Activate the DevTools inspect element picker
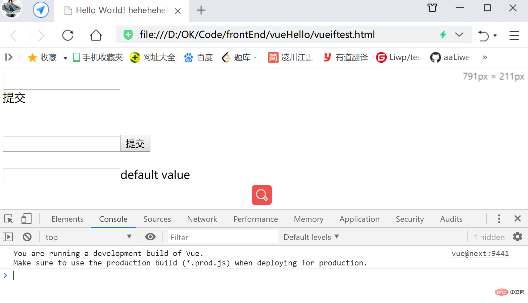Image resolution: width=528 pixels, height=303 pixels. point(8,219)
